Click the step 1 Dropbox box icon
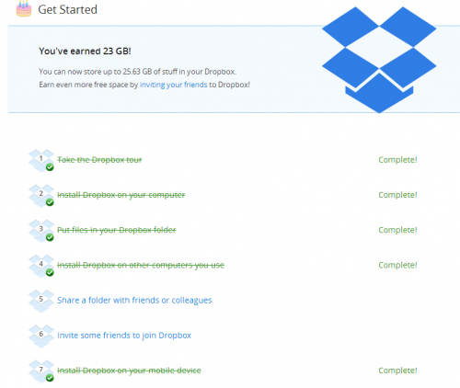The width and height of the screenshot is (460, 388). pos(41,161)
